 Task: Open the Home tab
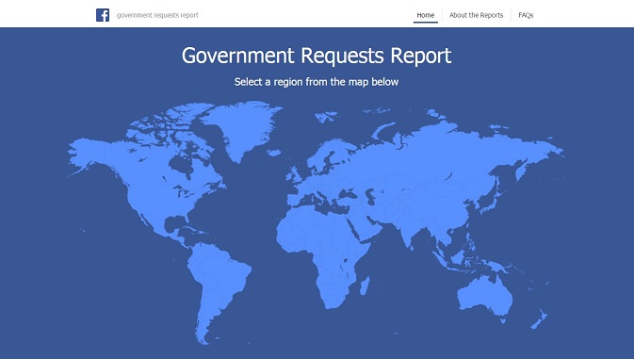click(x=426, y=15)
